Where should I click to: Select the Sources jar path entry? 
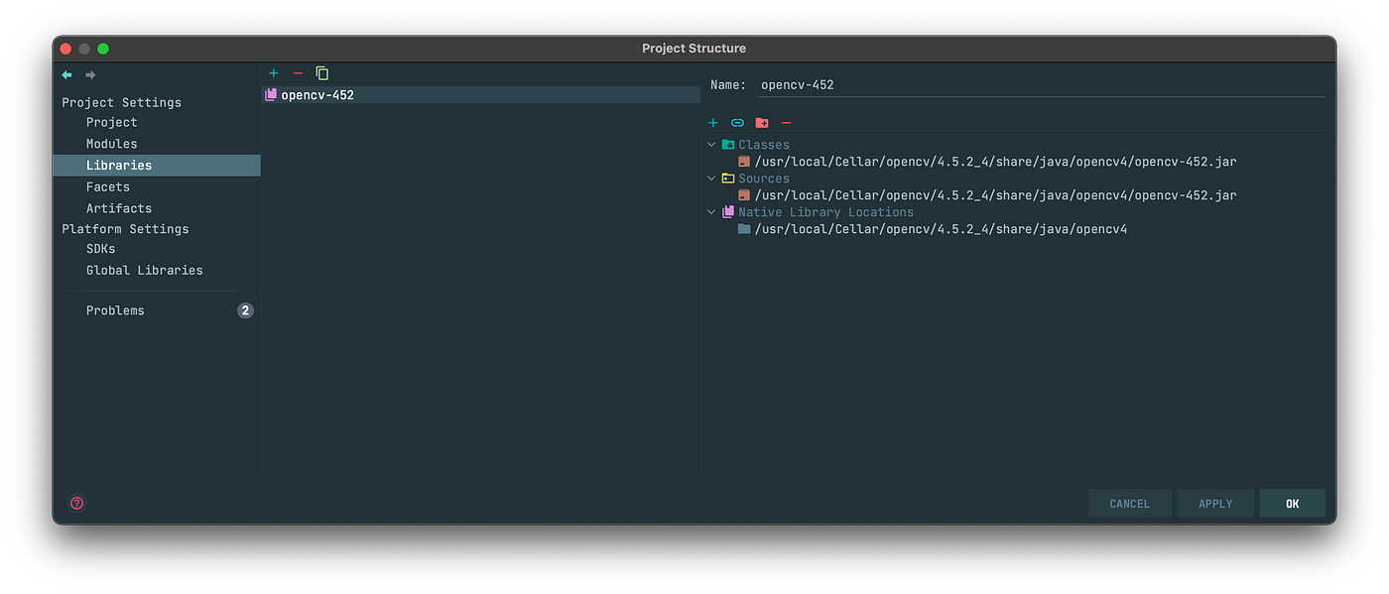tap(995, 194)
